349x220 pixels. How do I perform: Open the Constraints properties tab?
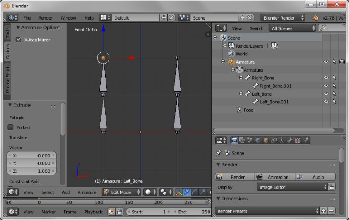[274, 140]
